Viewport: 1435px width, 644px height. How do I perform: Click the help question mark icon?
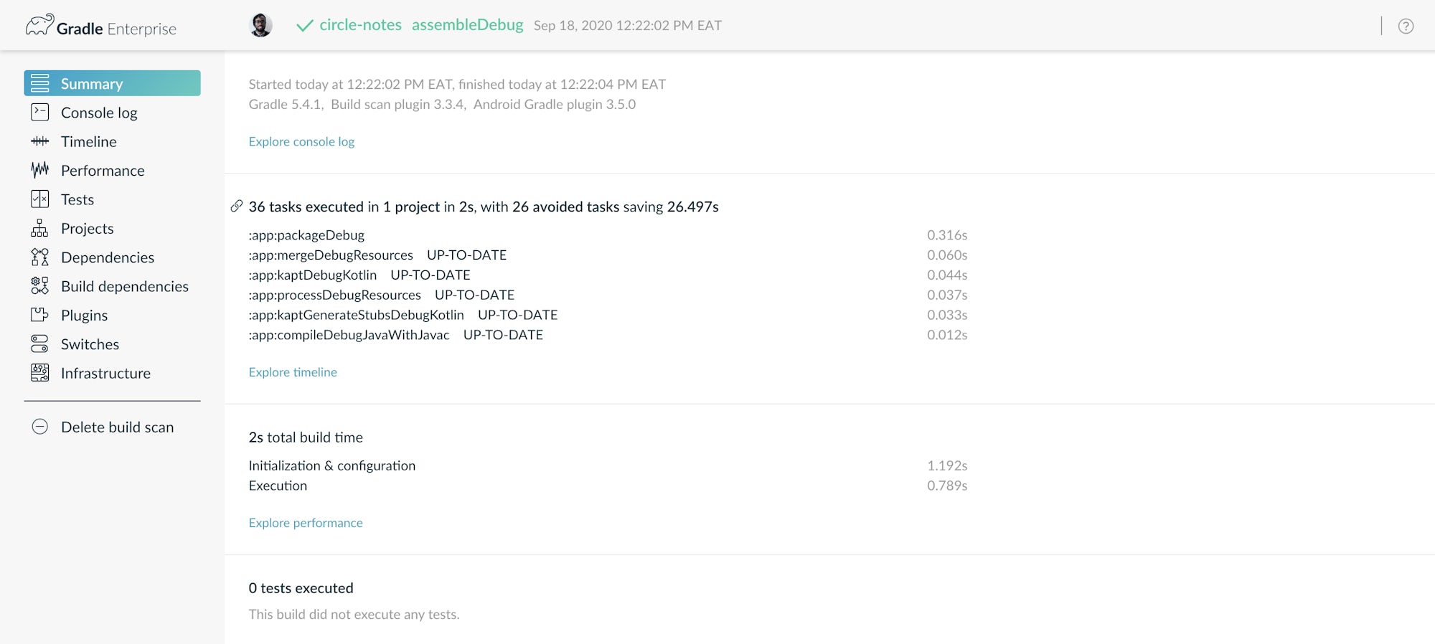[1406, 27]
